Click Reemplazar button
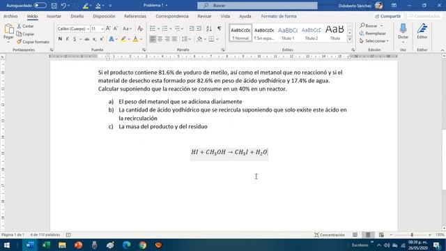Image resolution: width=446 pixels, height=251 pixels. [373, 33]
